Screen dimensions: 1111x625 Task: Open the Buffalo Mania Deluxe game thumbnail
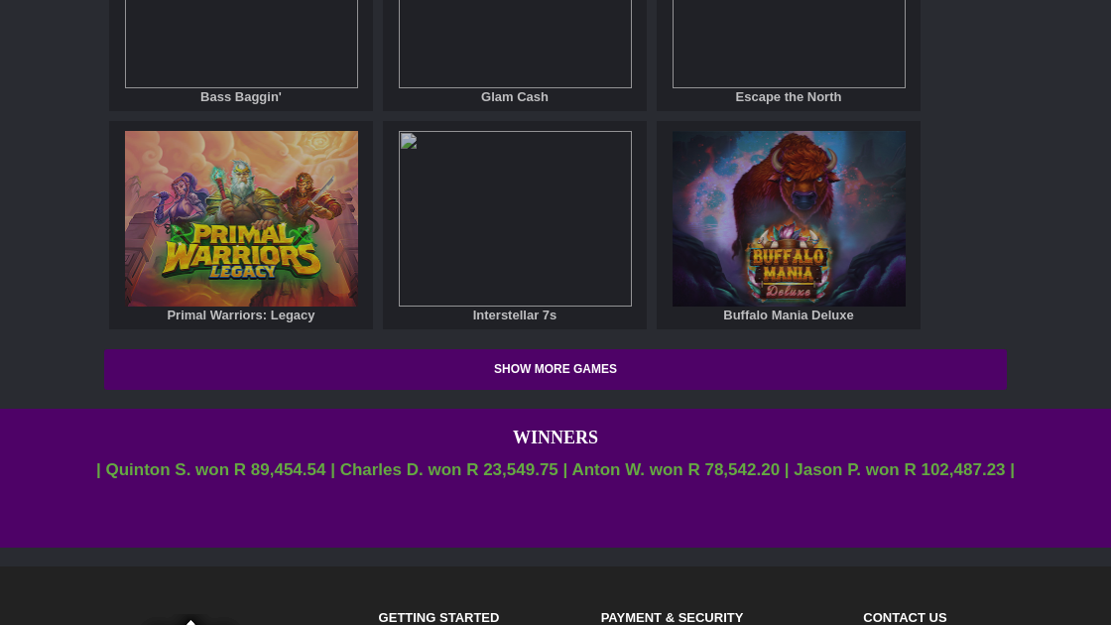tap(789, 218)
